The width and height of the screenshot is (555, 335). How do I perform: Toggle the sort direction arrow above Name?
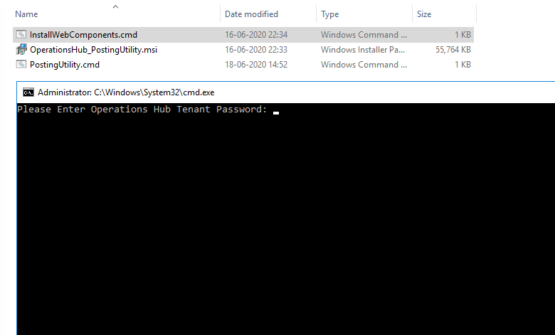click(x=115, y=6)
